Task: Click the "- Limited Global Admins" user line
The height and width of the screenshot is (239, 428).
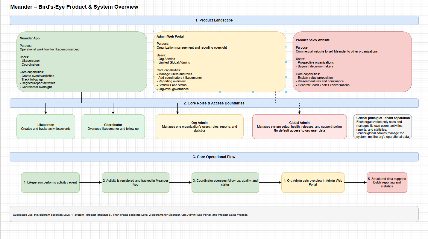Action: point(173,63)
